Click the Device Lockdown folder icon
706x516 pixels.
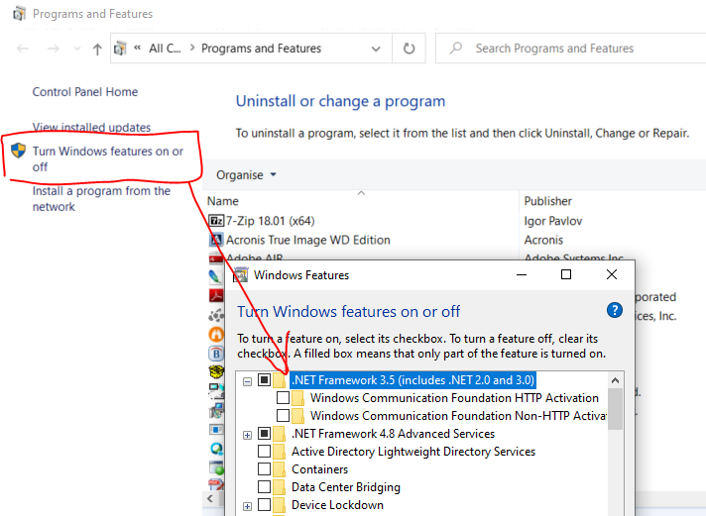(279, 505)
